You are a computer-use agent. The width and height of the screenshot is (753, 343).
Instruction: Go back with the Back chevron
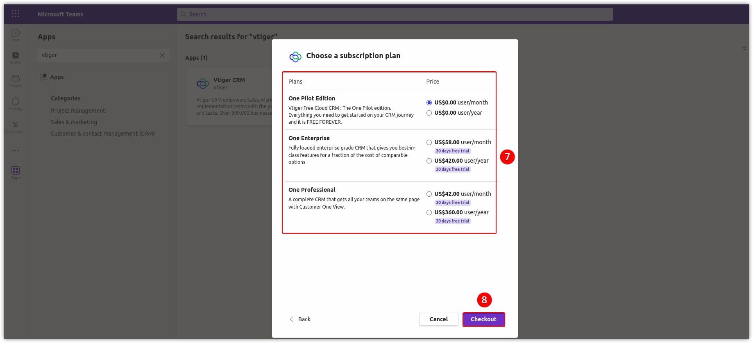291,319
